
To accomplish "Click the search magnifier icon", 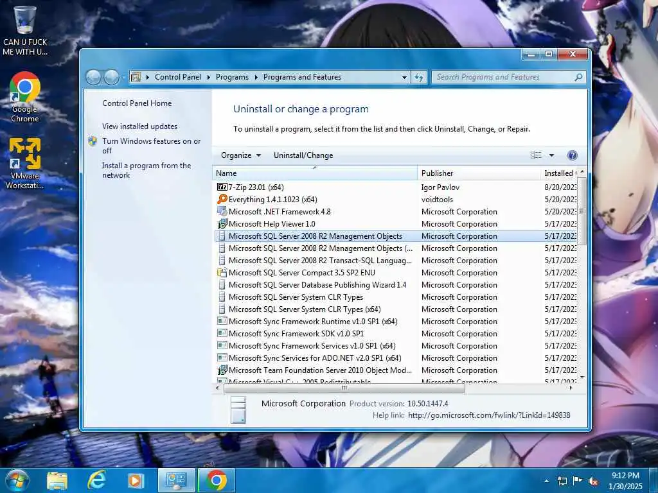I will (x=578, y=77).
